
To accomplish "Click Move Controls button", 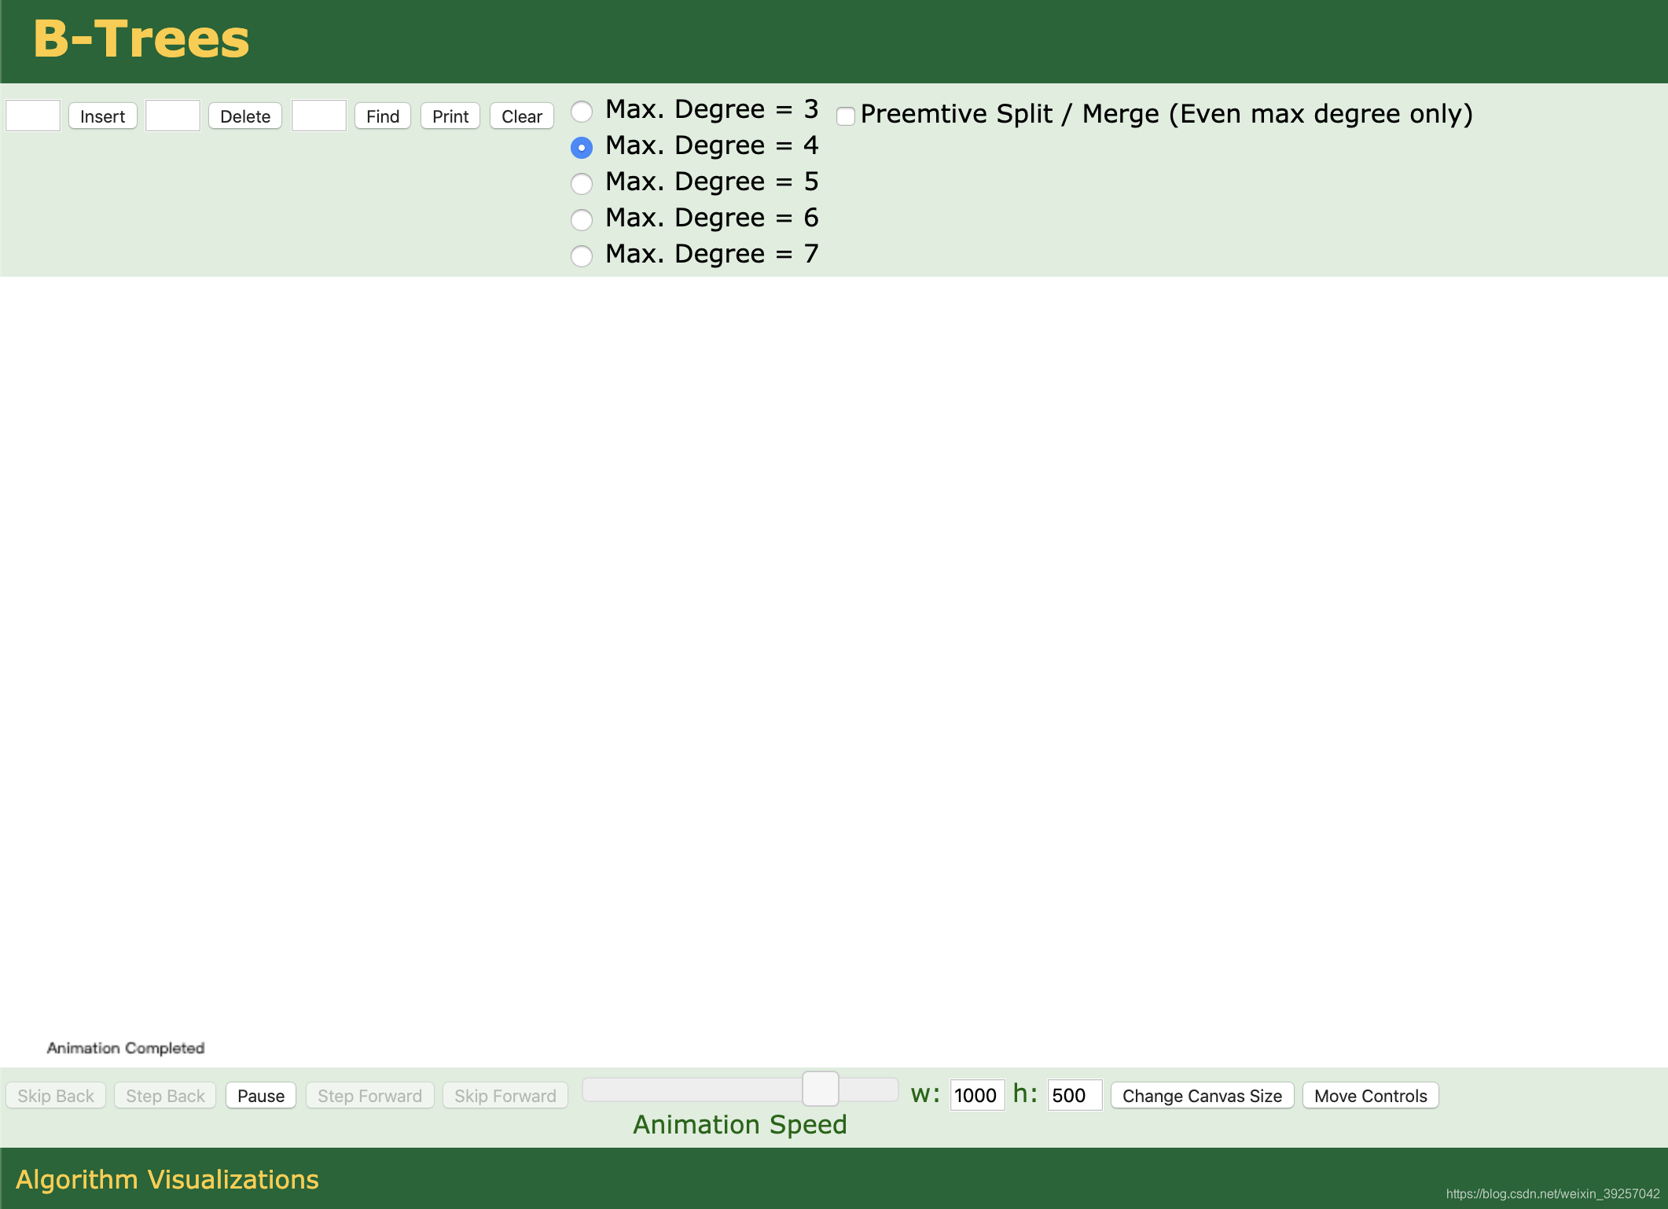I will click(x=1370, y=1096).
